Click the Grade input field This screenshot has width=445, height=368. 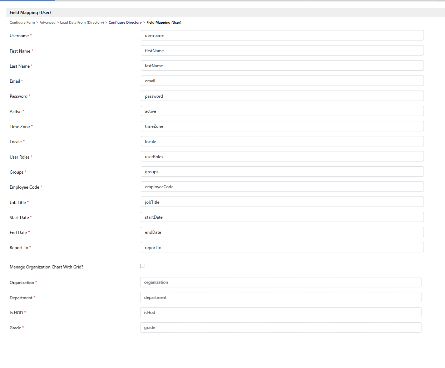point(281,328)
